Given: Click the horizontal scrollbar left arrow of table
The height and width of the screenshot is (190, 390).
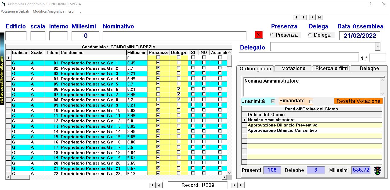Looking at the screenshot, I should pyautogui.click(x=8, y=177).
